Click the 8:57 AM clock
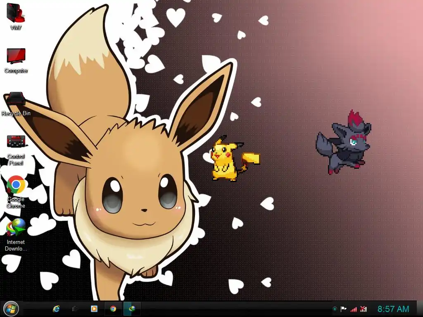The image size is (423, 317). [393, 309]
